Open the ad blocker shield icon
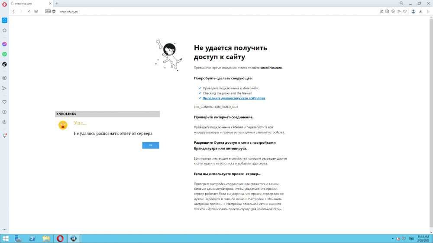 click(x=393, y=11)
